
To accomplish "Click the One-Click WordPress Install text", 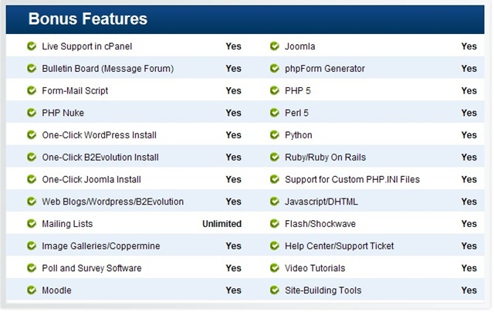I will point(100,135).
